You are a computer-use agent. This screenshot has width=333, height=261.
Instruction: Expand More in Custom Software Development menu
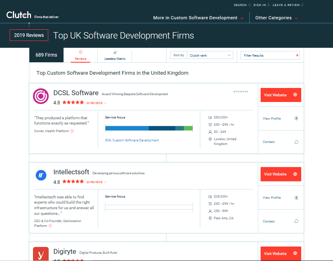(x=198, y=18)
